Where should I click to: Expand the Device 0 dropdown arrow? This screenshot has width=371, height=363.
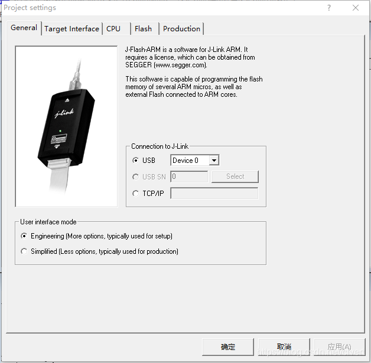[x=214, y=161]
